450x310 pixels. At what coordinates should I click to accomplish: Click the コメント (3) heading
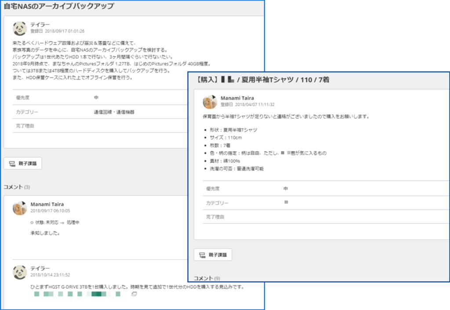pyautogui.click(x=17, y=187)
